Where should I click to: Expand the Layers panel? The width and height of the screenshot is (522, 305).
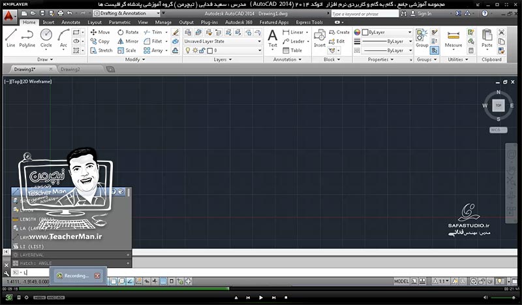(x=223, y=59)
